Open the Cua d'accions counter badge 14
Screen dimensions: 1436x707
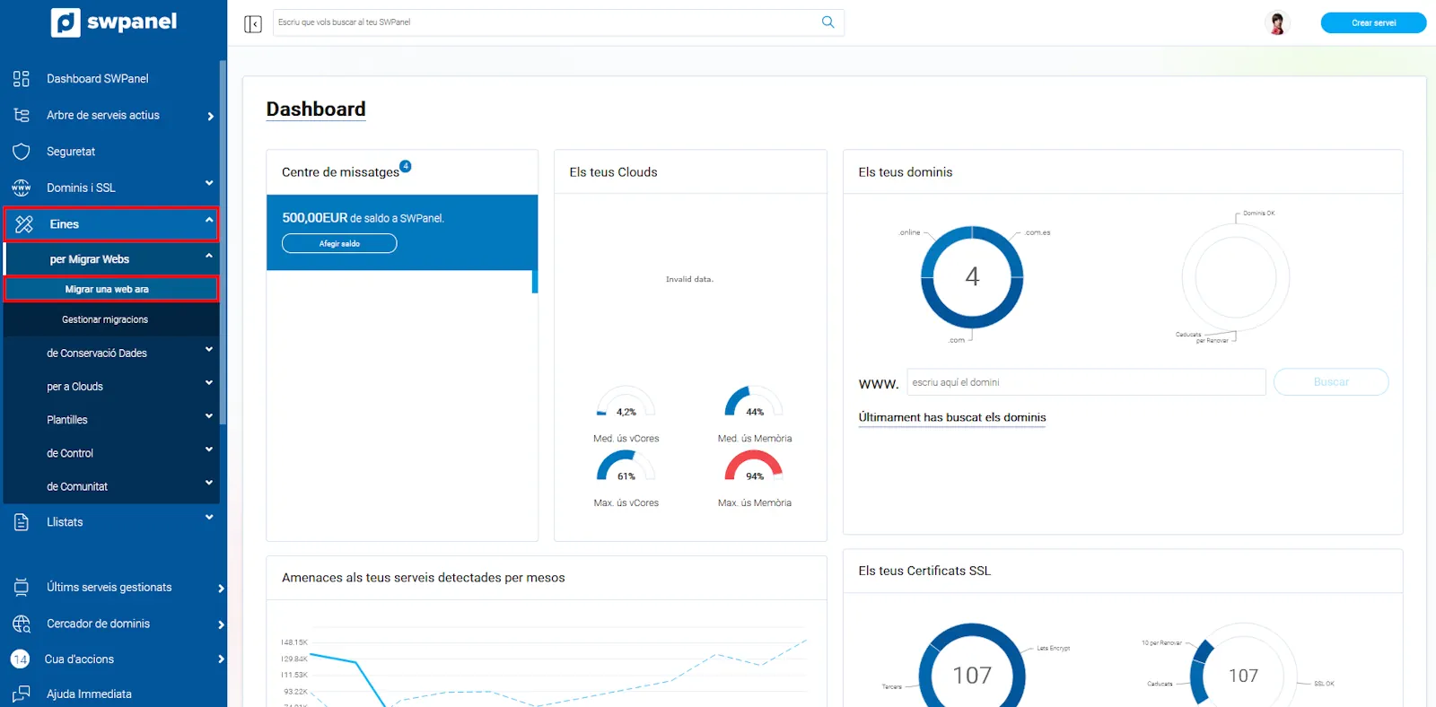point(21,659)
